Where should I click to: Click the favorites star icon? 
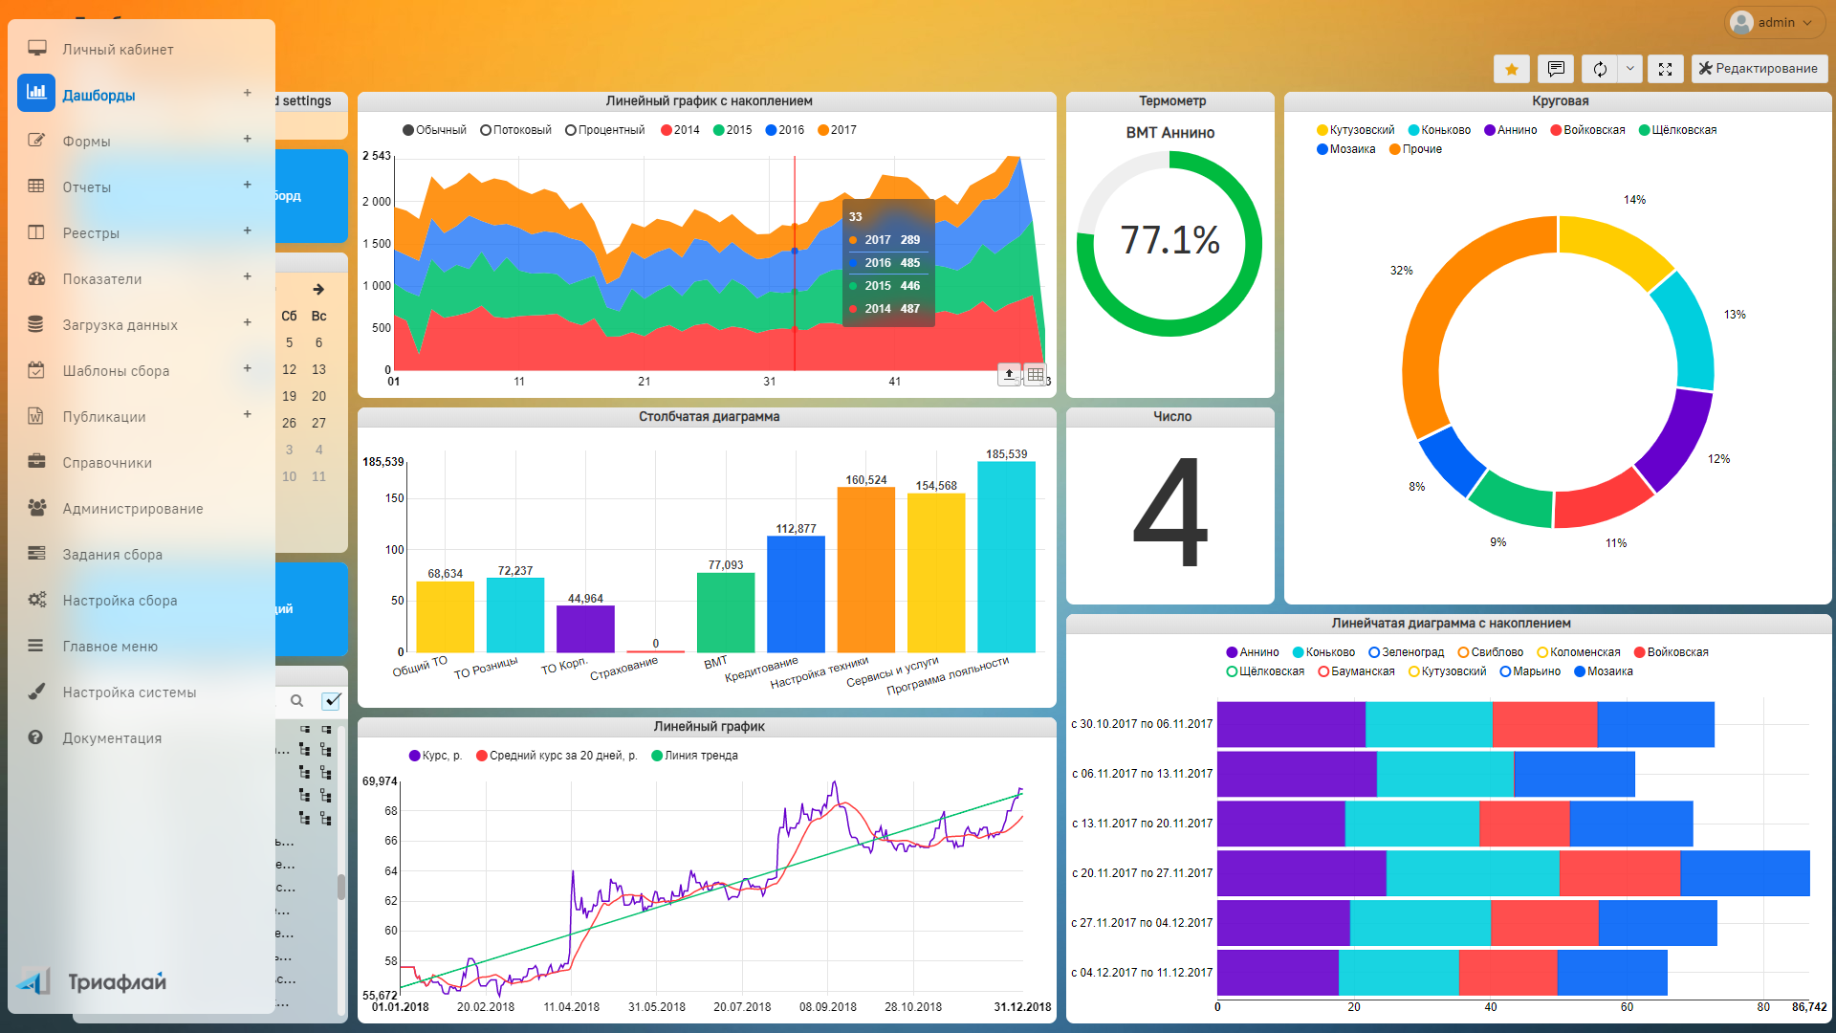pos(1511,69)
